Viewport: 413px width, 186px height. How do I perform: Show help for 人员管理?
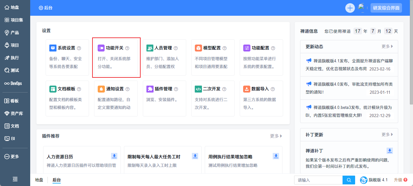pyautogui.click(x=176, y=48)
